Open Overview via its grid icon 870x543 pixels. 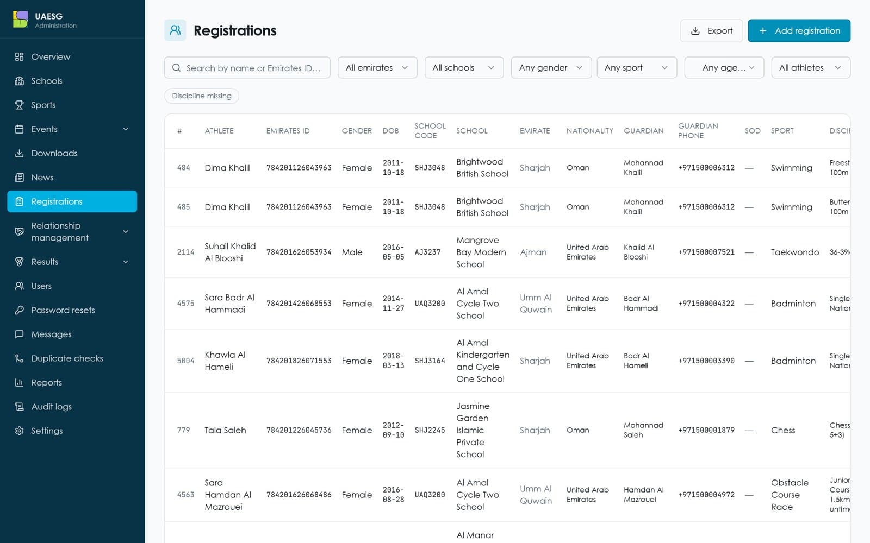19,56
